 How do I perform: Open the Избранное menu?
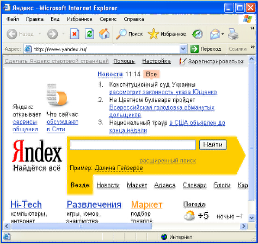coord(79,19)
